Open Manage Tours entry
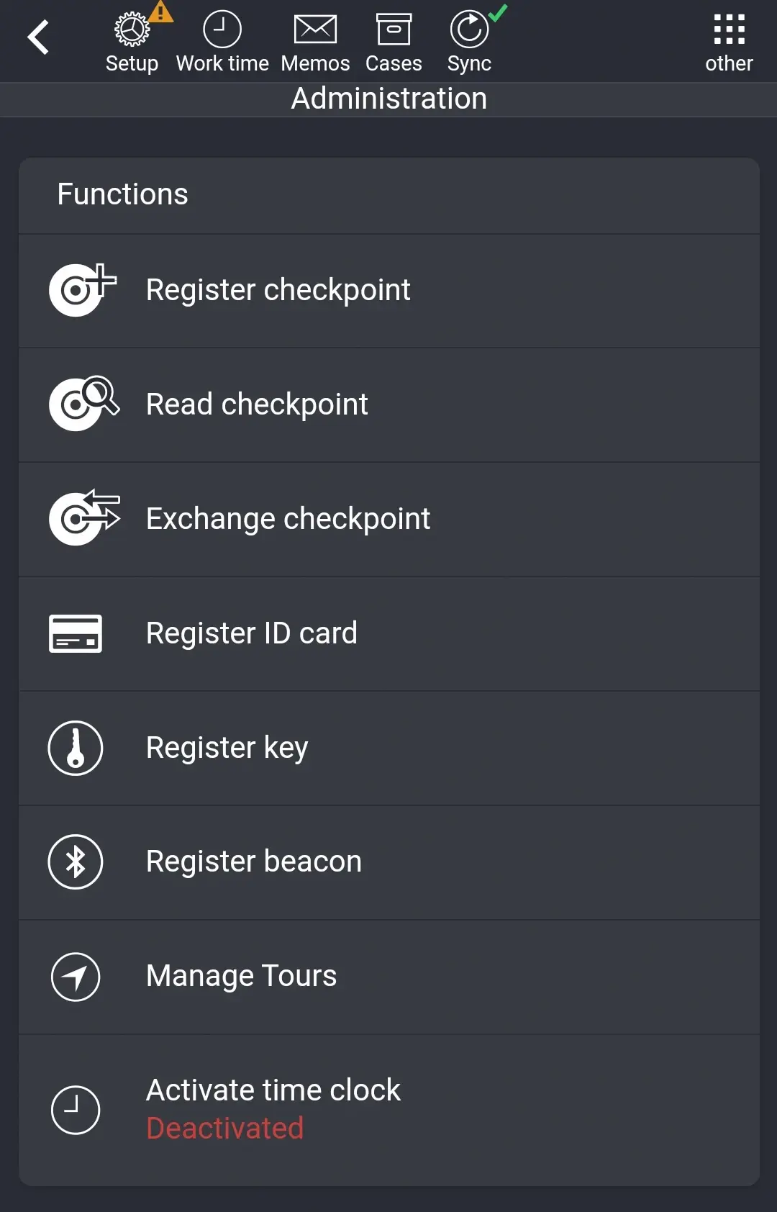The image size is (777, 1212). pyautogui.click(x=242, y=976)
